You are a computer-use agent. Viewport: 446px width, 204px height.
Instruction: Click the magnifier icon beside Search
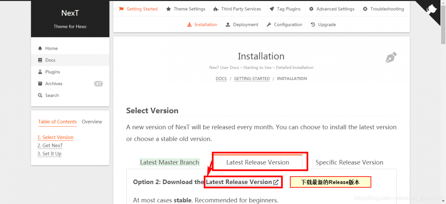40,96
